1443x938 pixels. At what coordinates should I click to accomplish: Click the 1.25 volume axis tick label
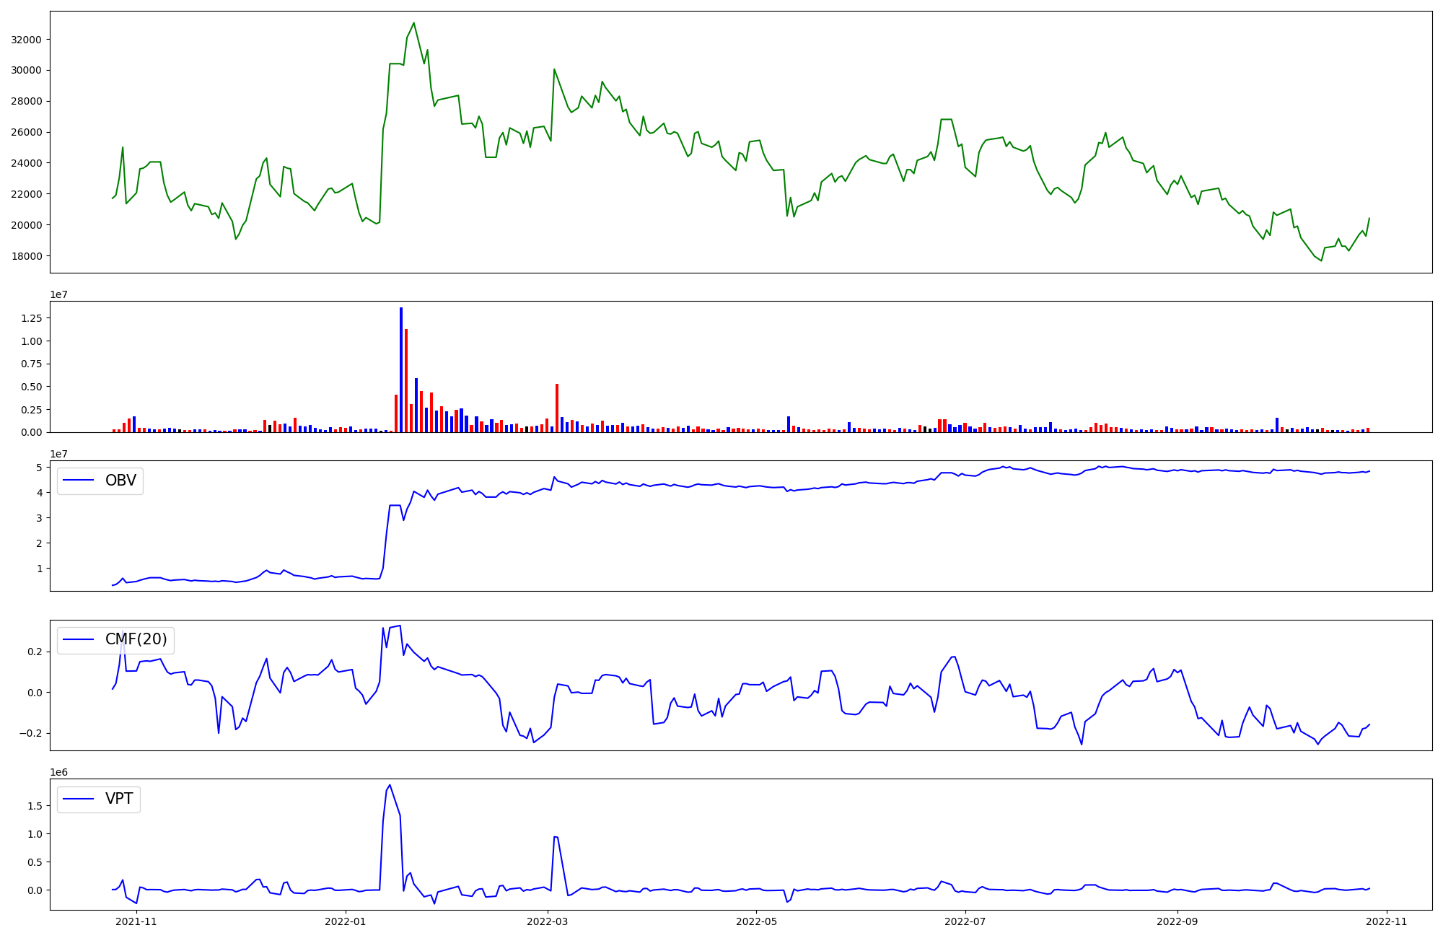click(31, 318)
